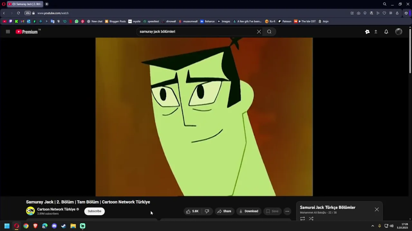This screenshot has width=412, height=231.
Task: Open the Opera menu logo
Action: pos(4,4)
